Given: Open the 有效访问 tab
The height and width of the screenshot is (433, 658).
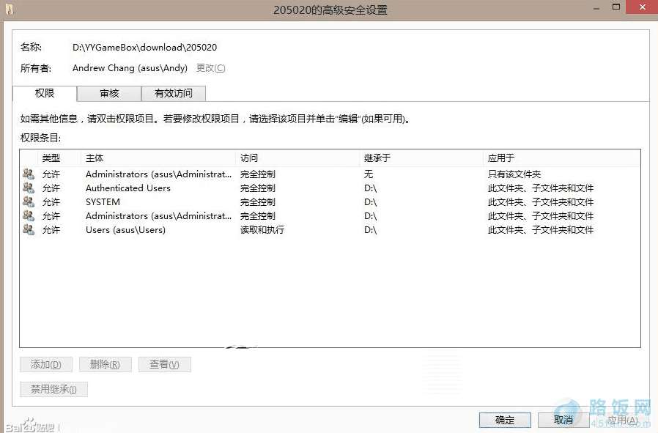Looking at the screenshot, I should (x=174, y=93).
